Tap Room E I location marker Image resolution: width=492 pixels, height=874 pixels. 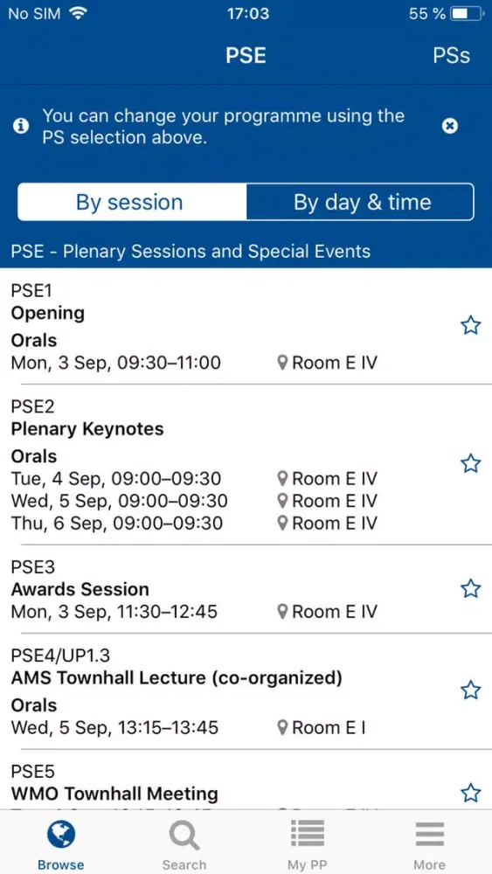283,728
